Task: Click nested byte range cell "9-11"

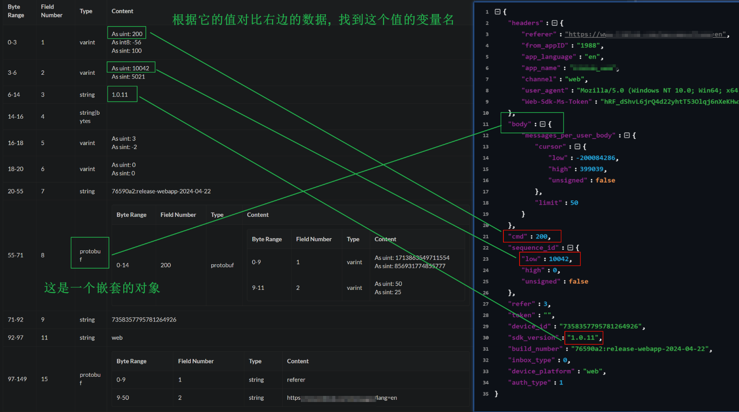Action: (258, 288)
